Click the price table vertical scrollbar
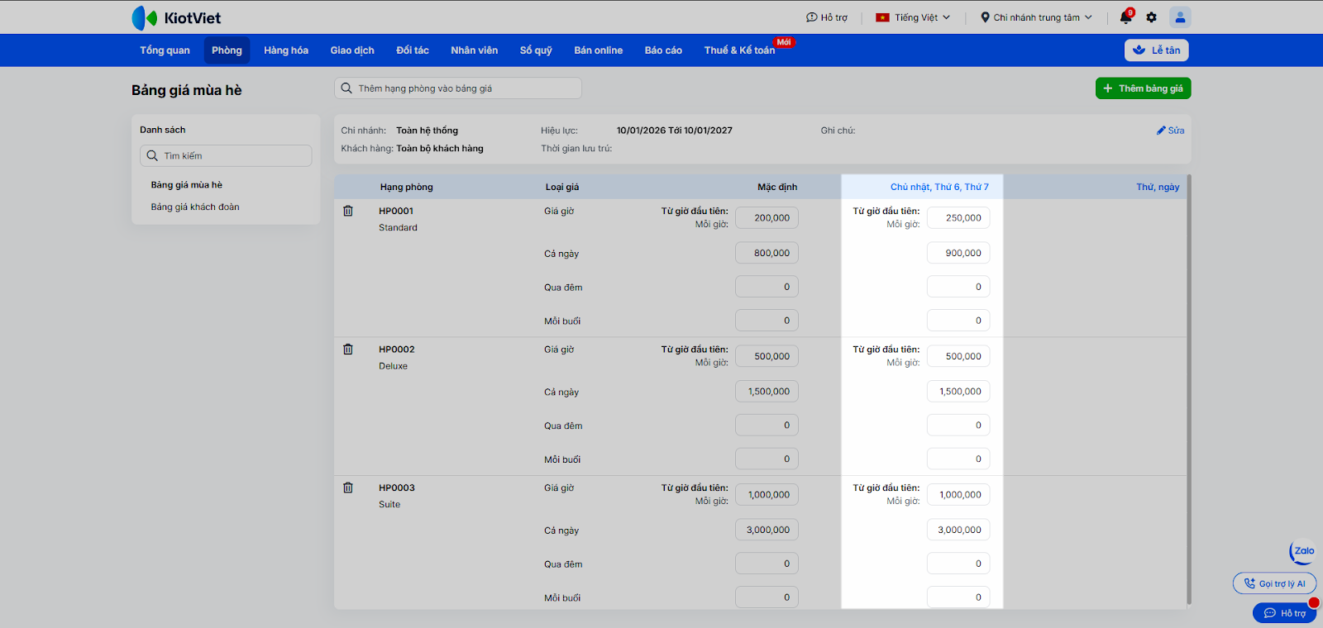 click(1189, 389)
